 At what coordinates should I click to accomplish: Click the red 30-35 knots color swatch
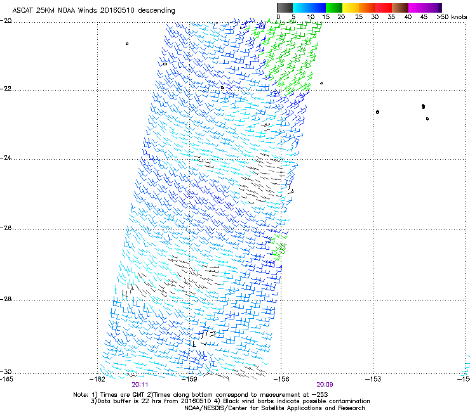point(384,8)
